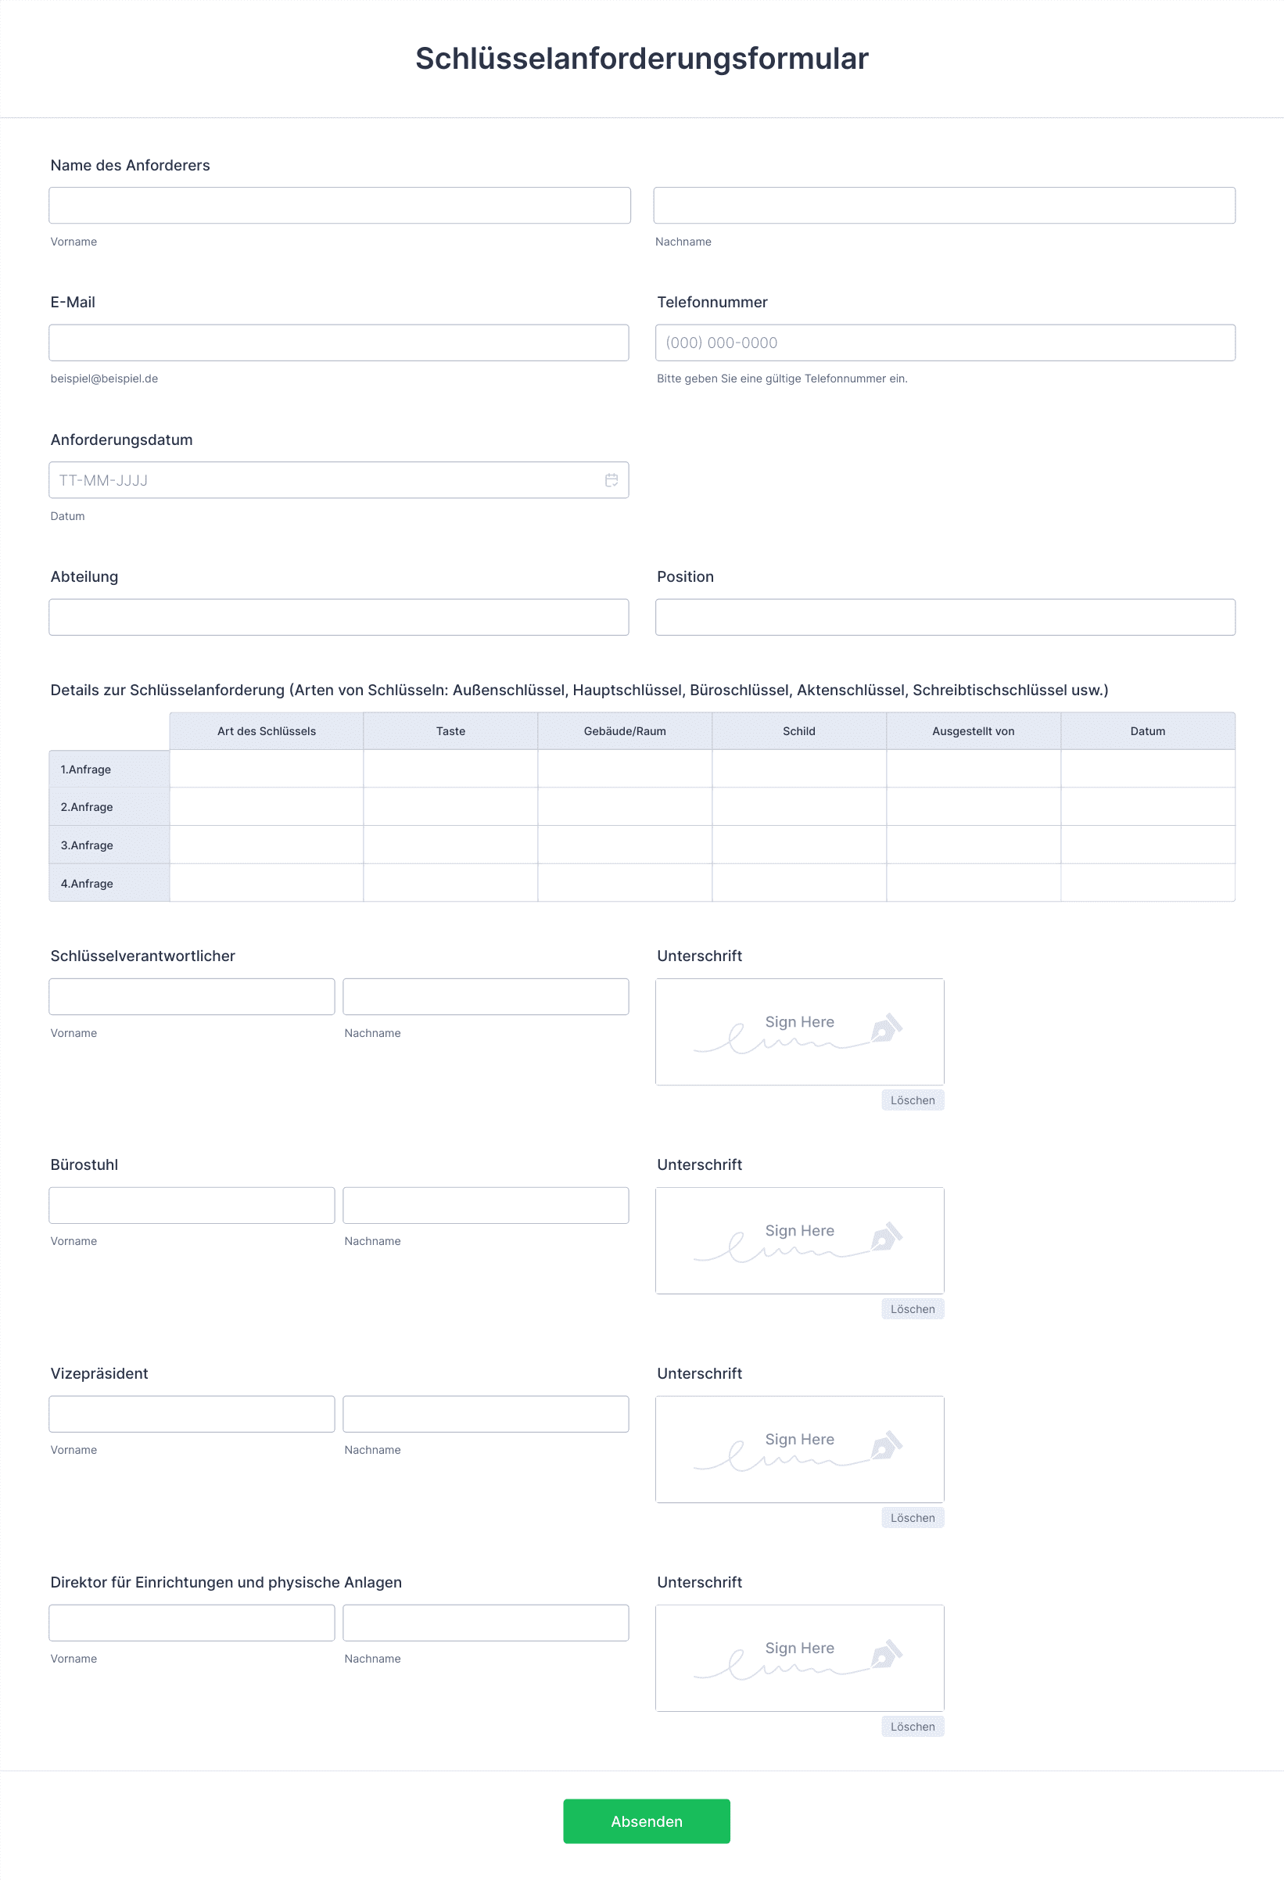Clear the Schlüsselverantwortlicher signature with Löschen
Viewport: 1284px width, 1880px height.
912,1100
